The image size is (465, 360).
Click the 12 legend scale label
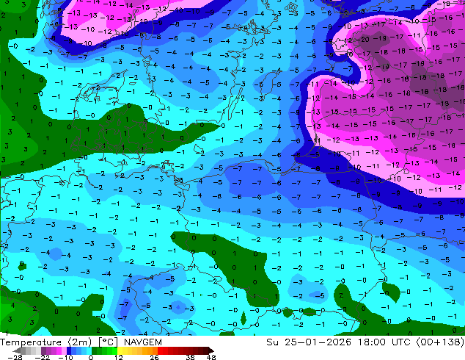click(x=119, y=357)
